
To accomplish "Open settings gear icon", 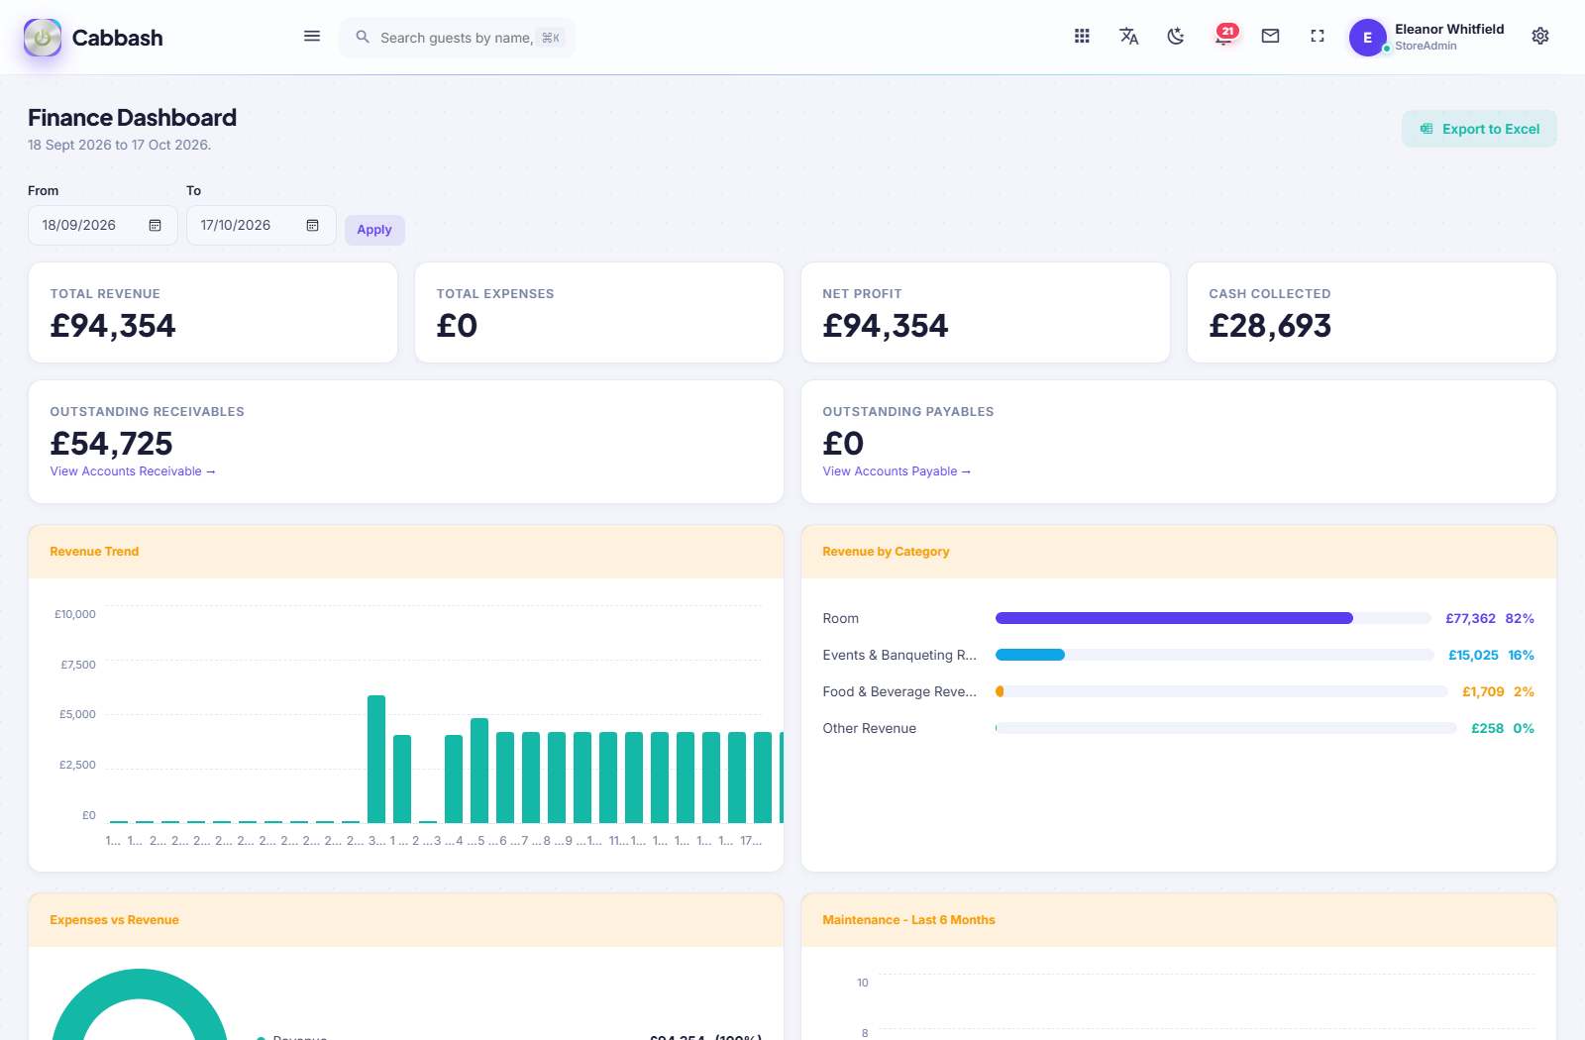I will coord(1540,37).
